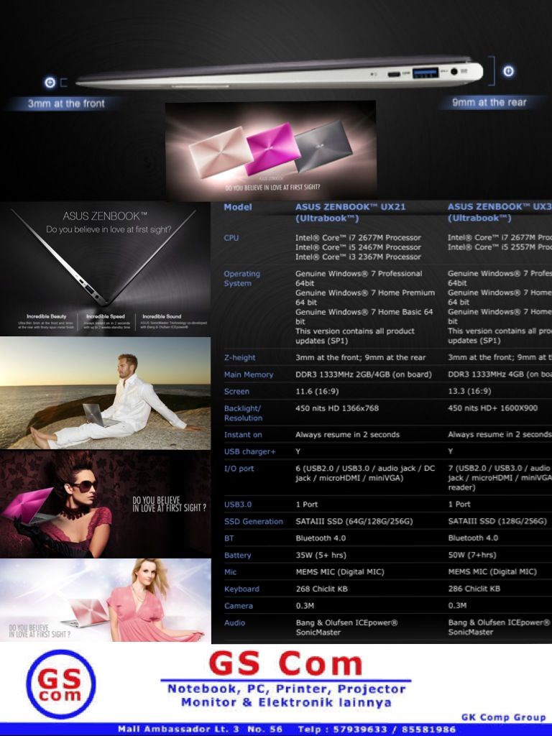Viewport: 552px width, 736px height.
Task: Click "Intel Core i3 2367M Processor" in the CPU row
Action: 358,257
